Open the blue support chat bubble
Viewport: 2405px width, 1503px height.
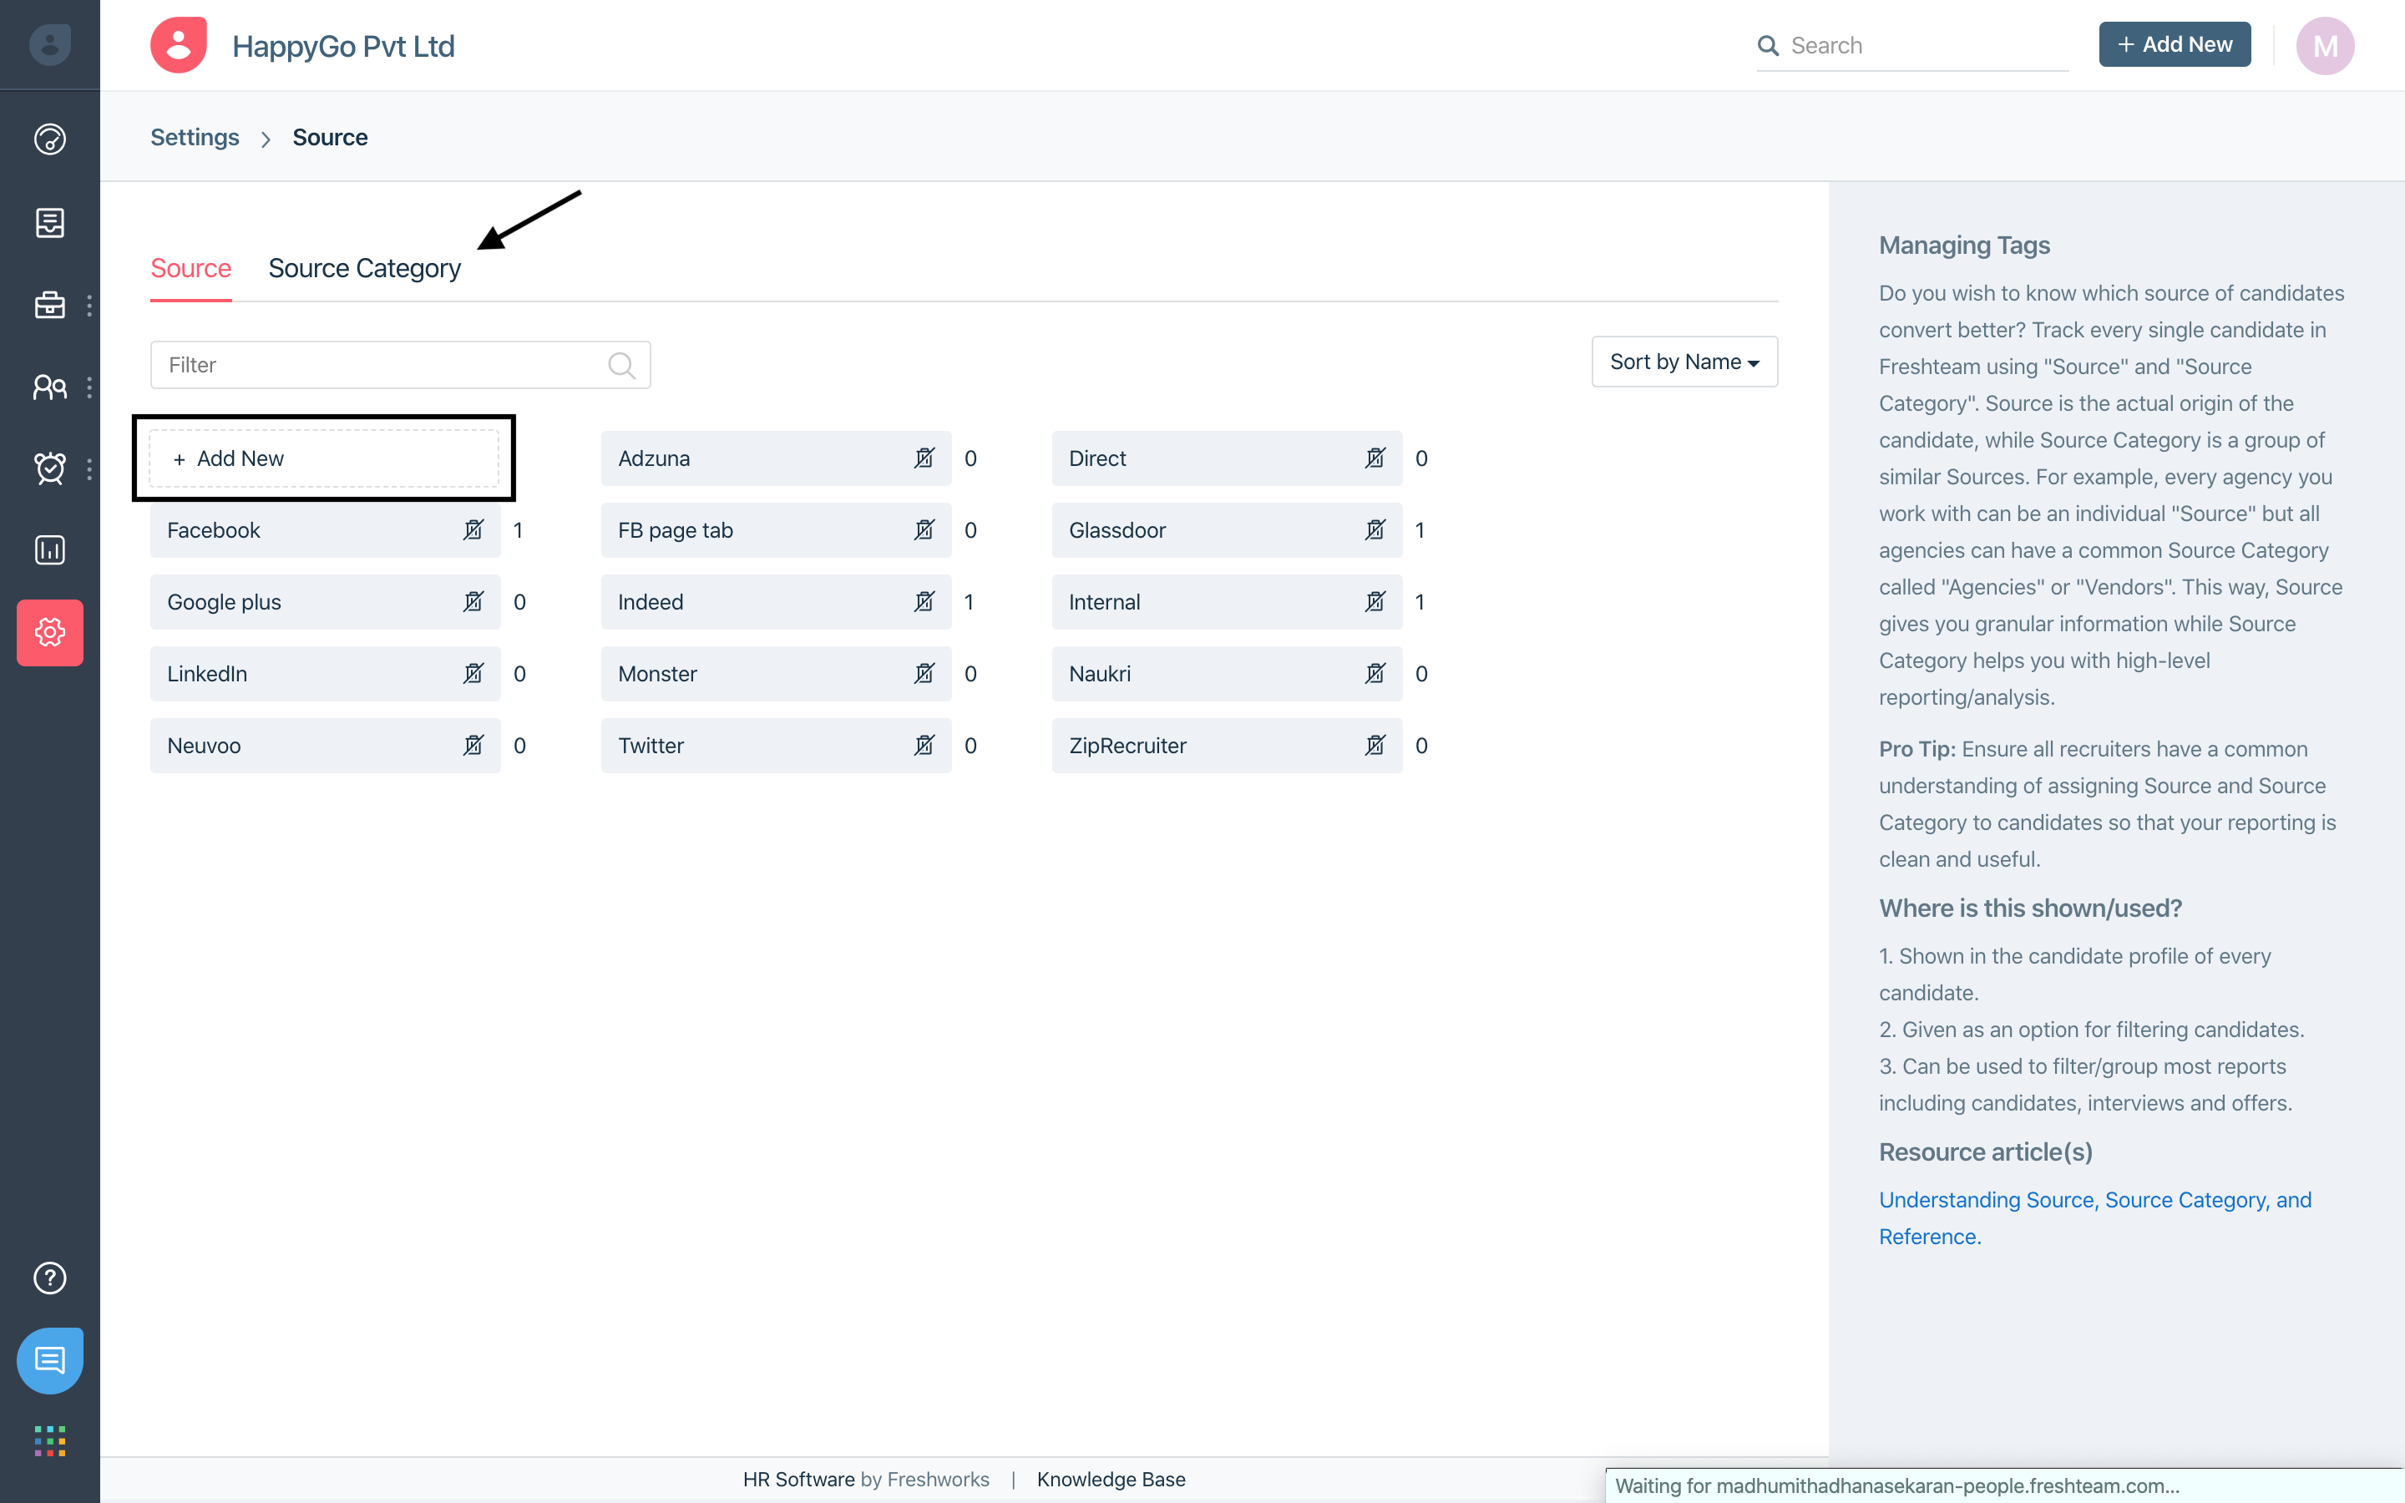click(50, 1361)
